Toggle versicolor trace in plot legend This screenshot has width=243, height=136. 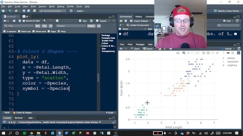pos(231,62)
